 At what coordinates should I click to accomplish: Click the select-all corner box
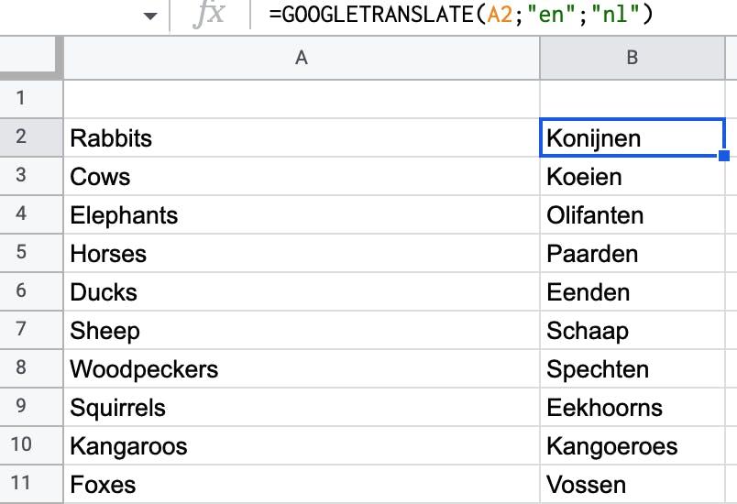pos(31,58)
